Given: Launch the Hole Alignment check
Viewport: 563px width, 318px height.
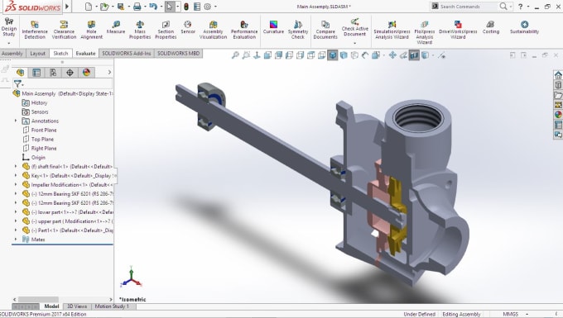Looking at the screenshot, I should click(x=91, y=30).
